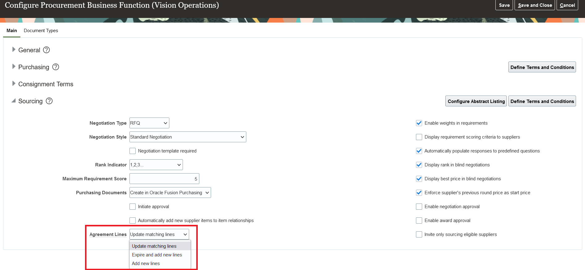This screenshot has width=585, height=270.
Task: Collapse the Sourcing section
Action: (14, 101)
